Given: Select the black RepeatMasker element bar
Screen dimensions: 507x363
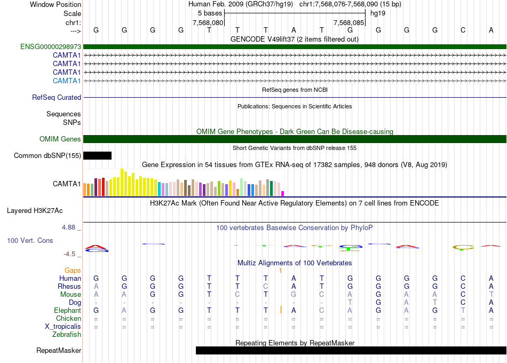Looking at the screenshot, I should pos(351,351).
